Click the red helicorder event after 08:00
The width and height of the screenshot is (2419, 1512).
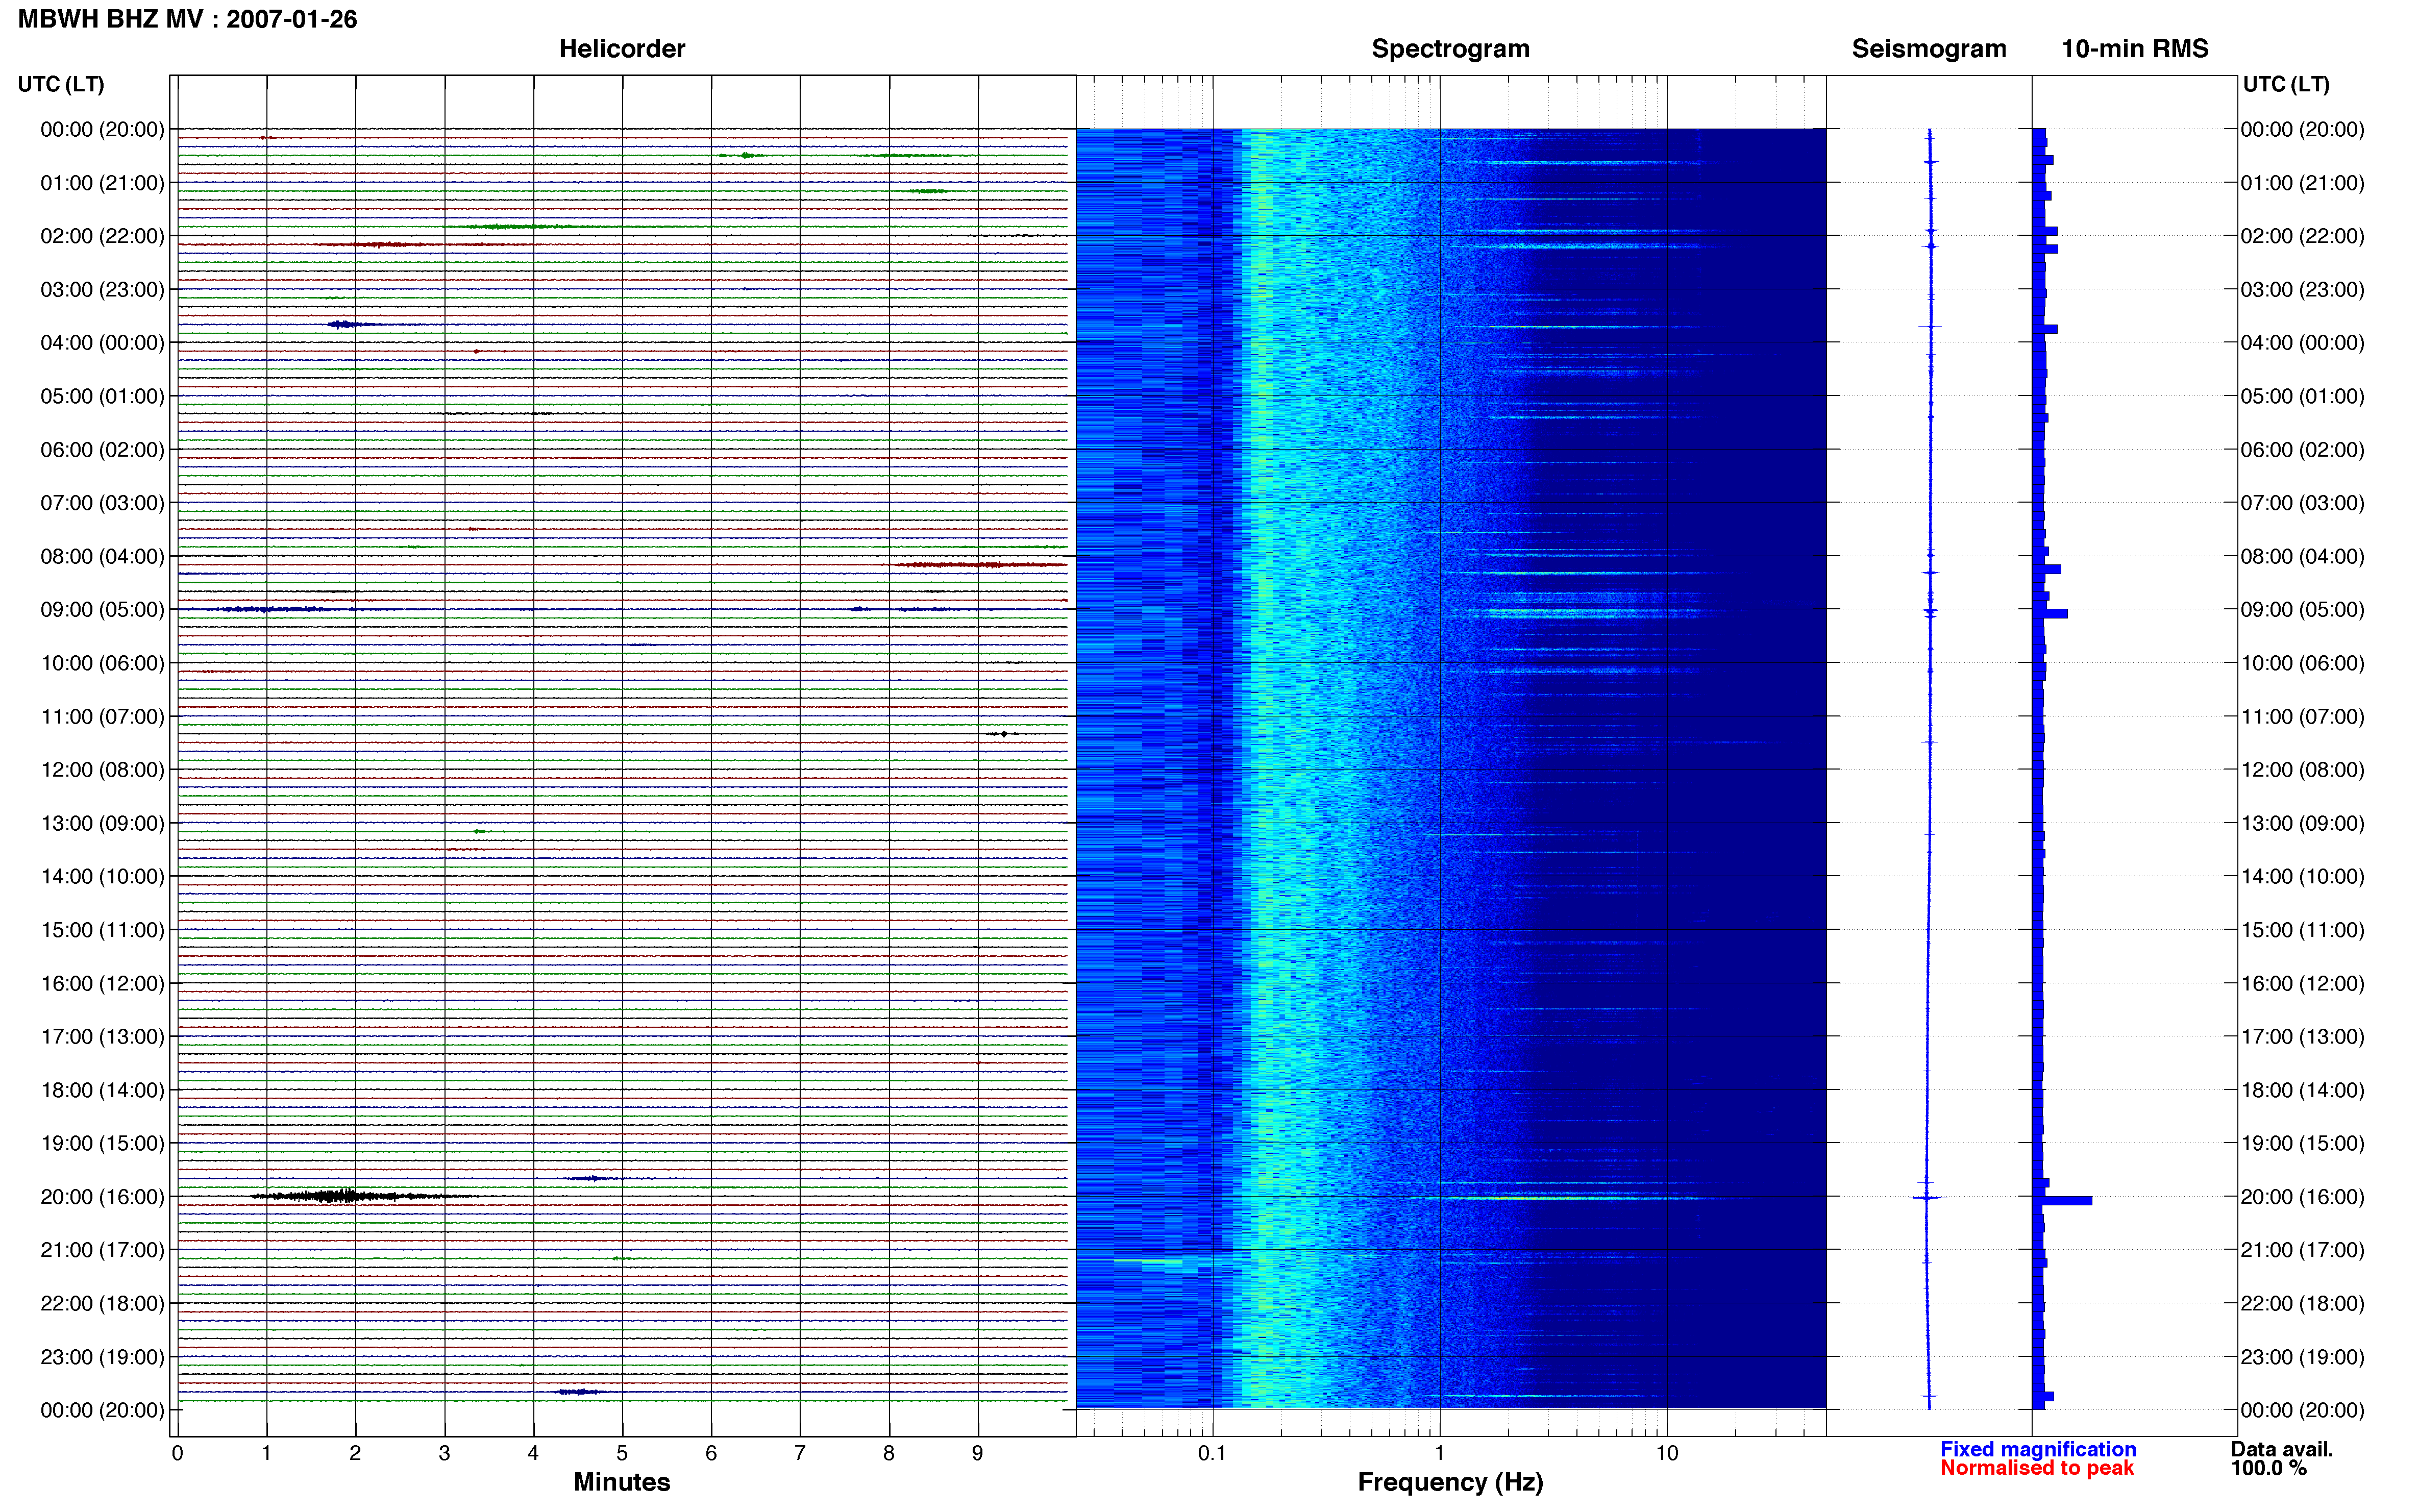(981, 565)
